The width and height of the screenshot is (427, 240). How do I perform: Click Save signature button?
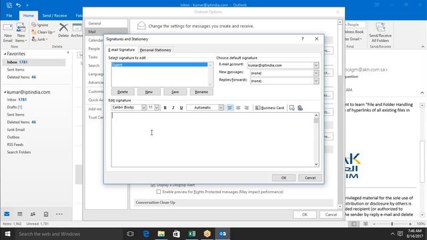[175, 92]
